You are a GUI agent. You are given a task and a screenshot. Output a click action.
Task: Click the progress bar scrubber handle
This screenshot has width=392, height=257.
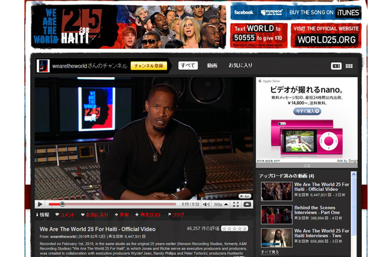pyautogui.click(x=62, y=204)
